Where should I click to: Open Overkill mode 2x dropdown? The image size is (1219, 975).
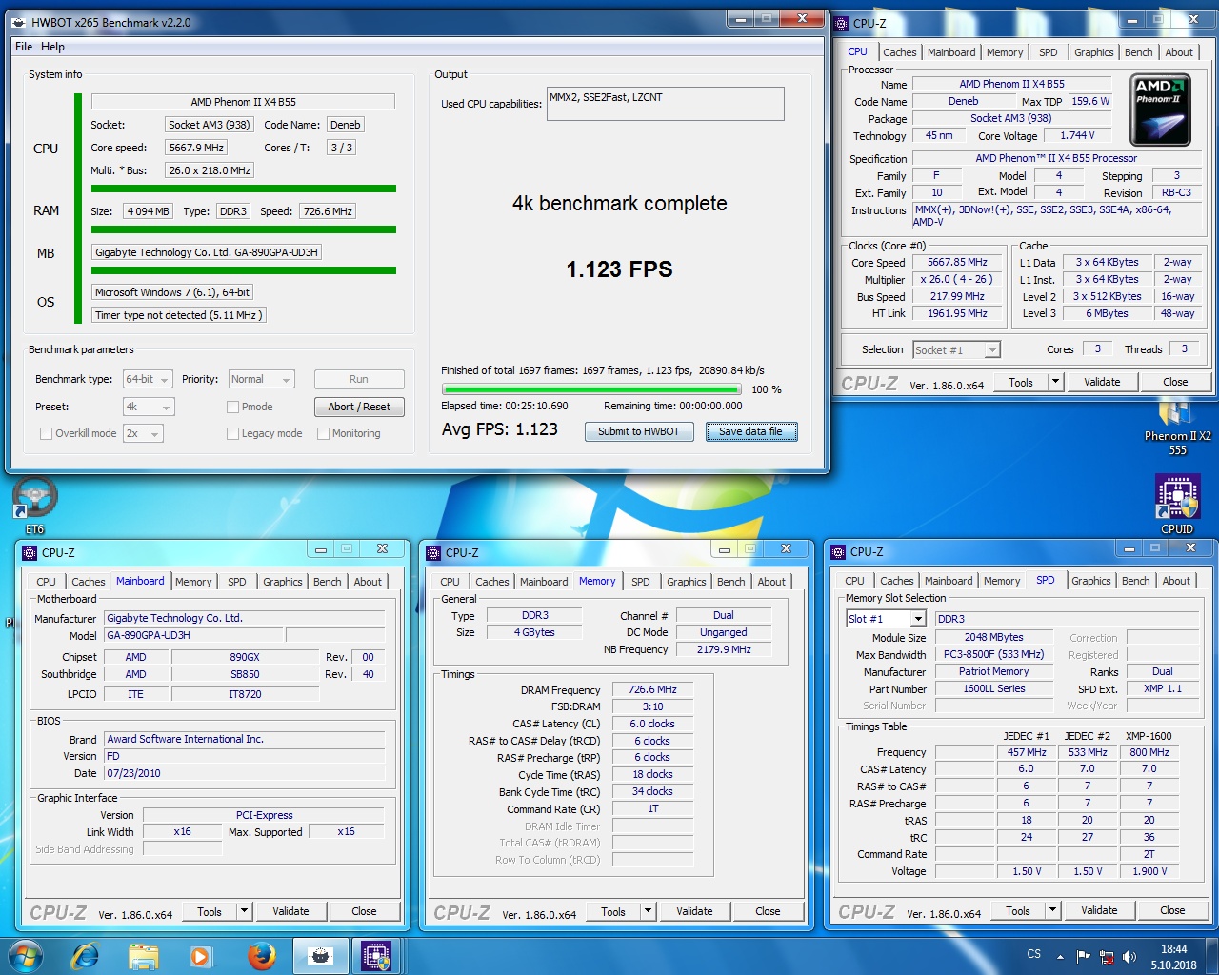coord(143,433)
